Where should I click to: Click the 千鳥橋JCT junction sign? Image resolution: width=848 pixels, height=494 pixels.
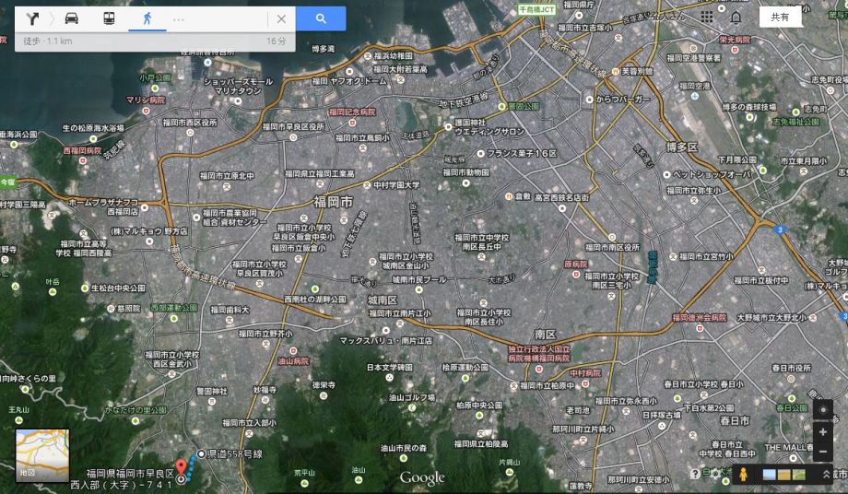pos(536,10)
